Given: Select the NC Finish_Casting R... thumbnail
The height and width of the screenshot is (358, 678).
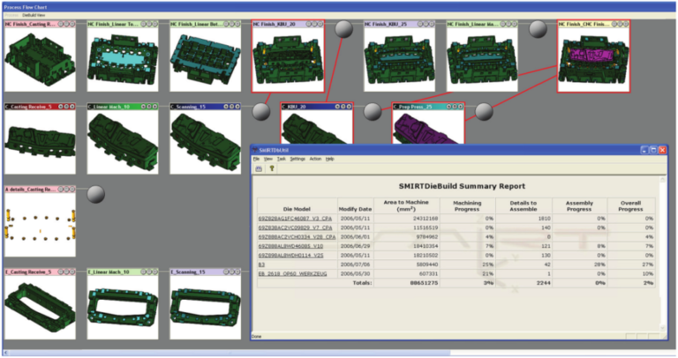Looking at the screenshot, I should 40,60.
